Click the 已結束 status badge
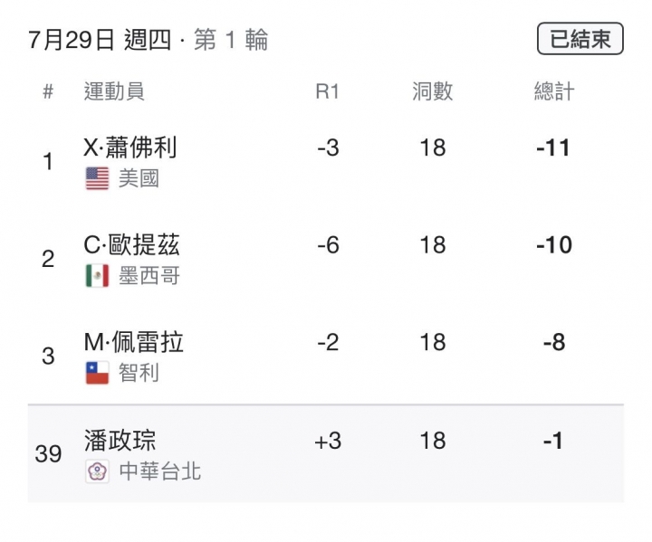This screenshot has width=652, height=542. [x=580, y=39]
